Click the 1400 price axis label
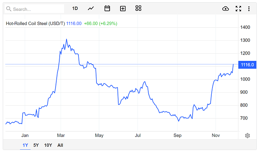Viewport: 259px width, 152px height. coord(246,27)
